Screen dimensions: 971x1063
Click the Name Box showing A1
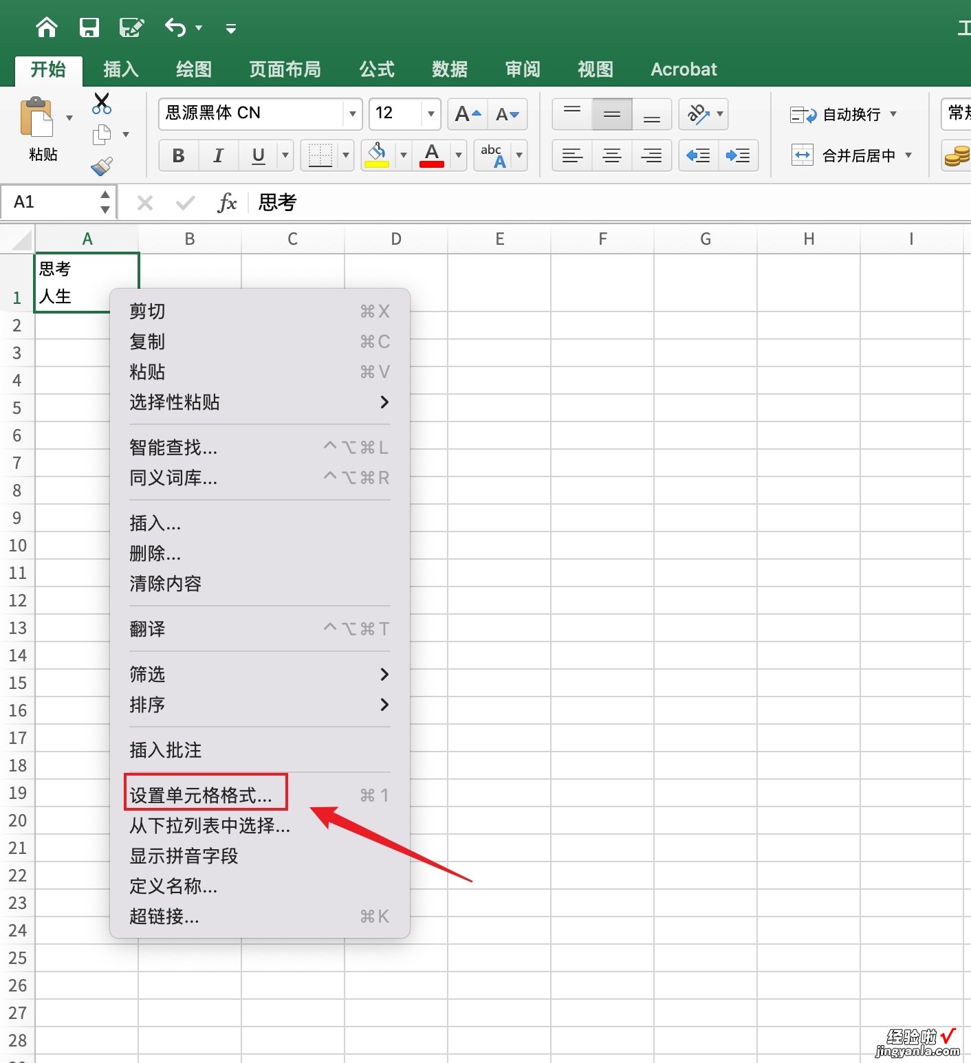[x=58, y=202]
